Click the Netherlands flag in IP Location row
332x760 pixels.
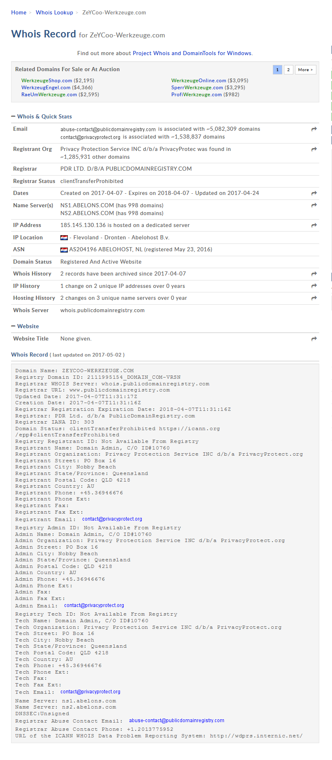click(x=64, y=238)
